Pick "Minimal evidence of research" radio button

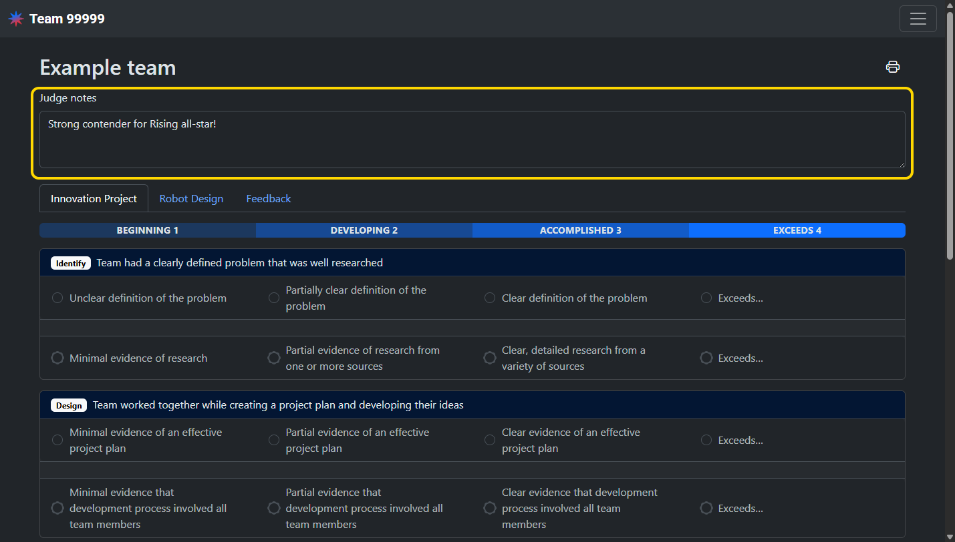[x=57, y=358]
